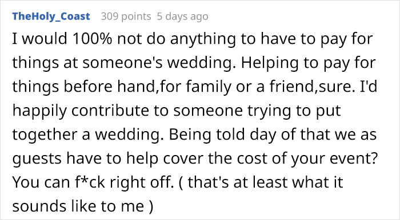
Task: Click the 5 days ago timestamp
Action: coord(182,17)
